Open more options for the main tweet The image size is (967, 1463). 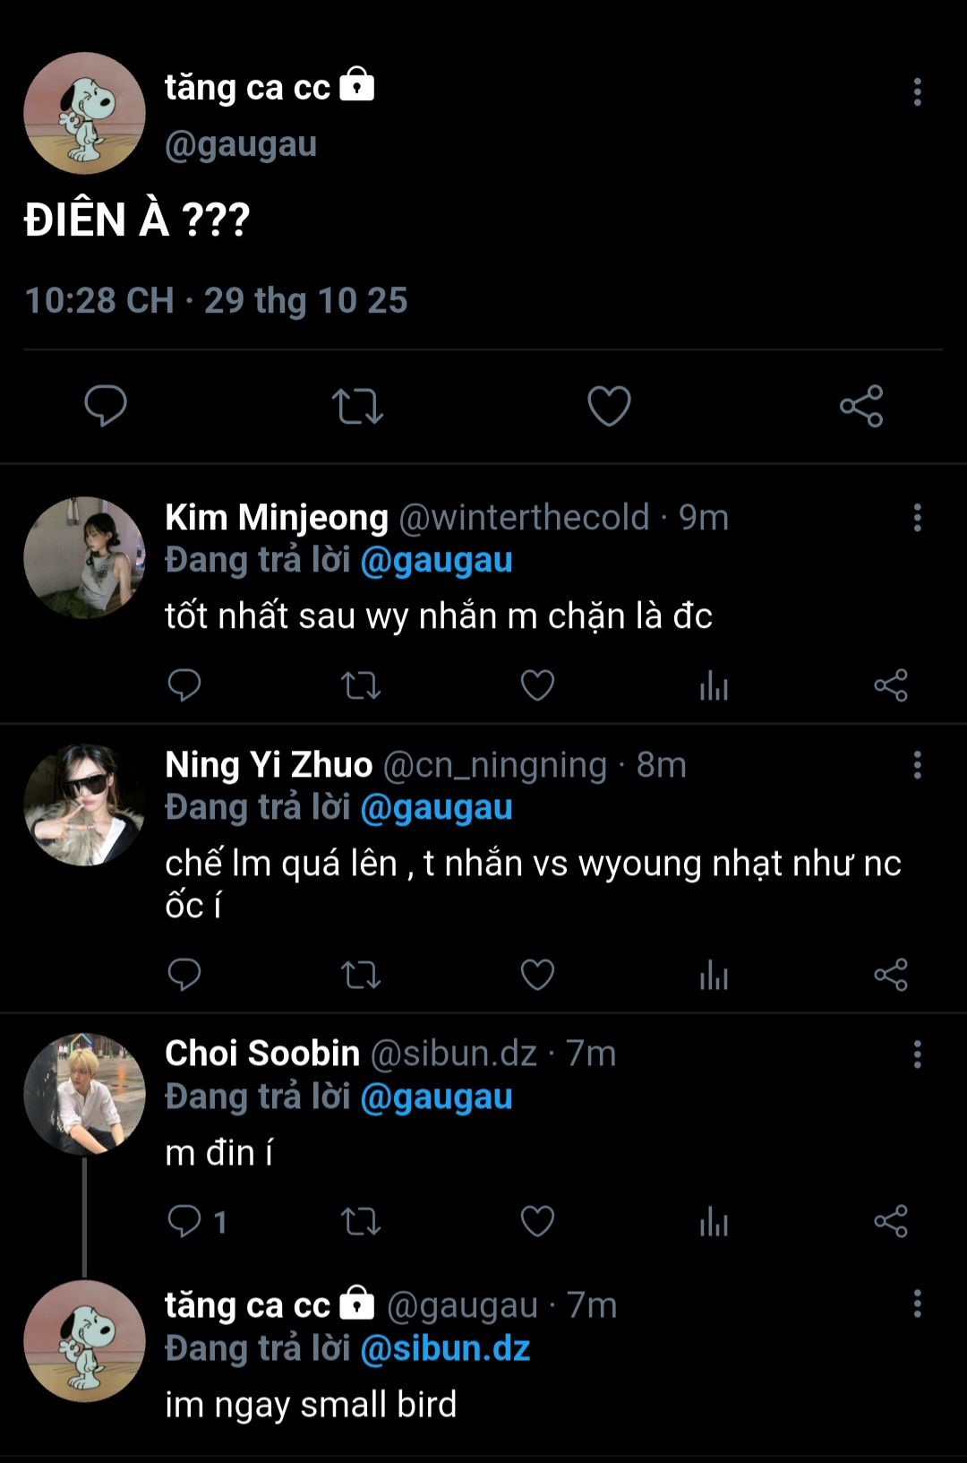click(917, 91)
